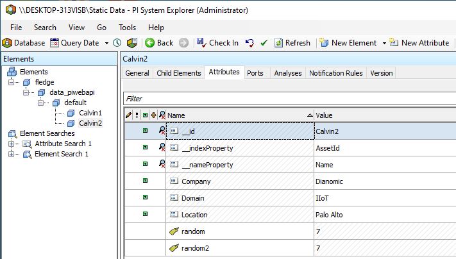Select Calvin1 in the Elements tree
This screenshot has width=456, height=259.
90,113
